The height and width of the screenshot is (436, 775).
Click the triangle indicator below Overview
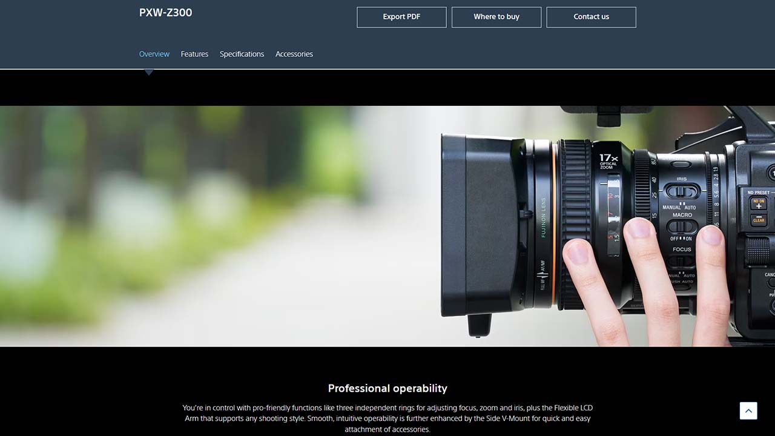click(x=149, y=72)
